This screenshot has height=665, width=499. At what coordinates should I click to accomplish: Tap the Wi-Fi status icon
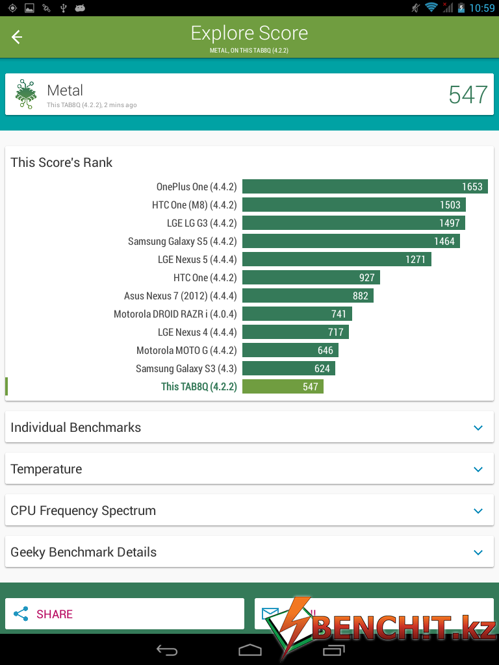click(x=431, y=7)
